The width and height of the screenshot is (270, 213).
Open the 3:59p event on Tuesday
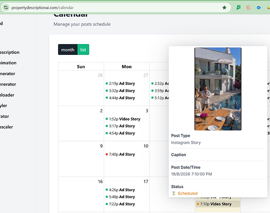point(160,91)
